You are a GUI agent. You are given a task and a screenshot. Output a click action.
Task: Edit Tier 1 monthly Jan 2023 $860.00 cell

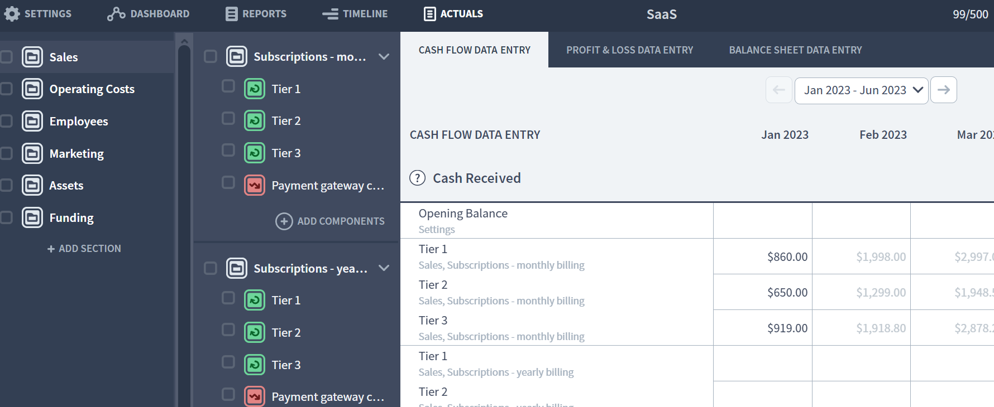(x=763, y=256)
